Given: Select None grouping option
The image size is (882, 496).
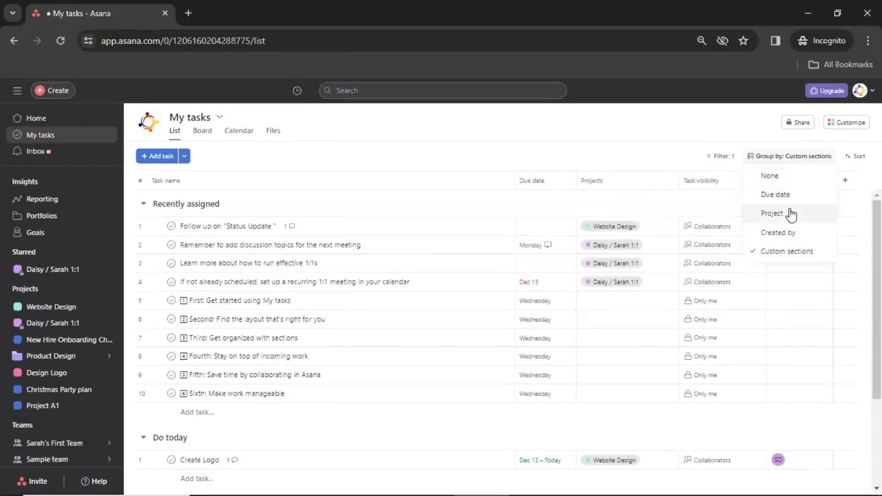Looking at the screenshot, I should click(790, 175).
